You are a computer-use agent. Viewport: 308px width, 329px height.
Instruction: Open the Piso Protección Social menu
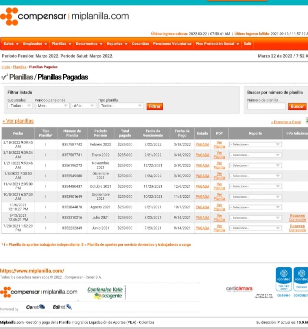(217, 44)
